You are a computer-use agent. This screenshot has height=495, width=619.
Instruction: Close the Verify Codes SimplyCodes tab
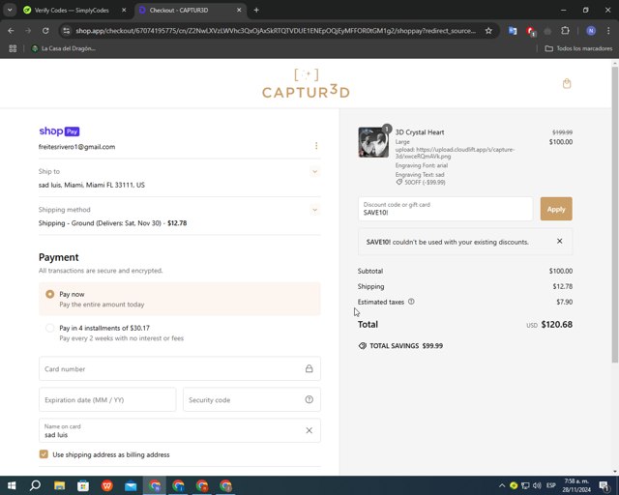pos(124,11)
